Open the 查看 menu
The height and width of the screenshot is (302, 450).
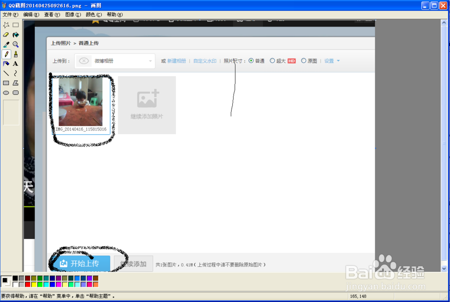tap(52, 15)
